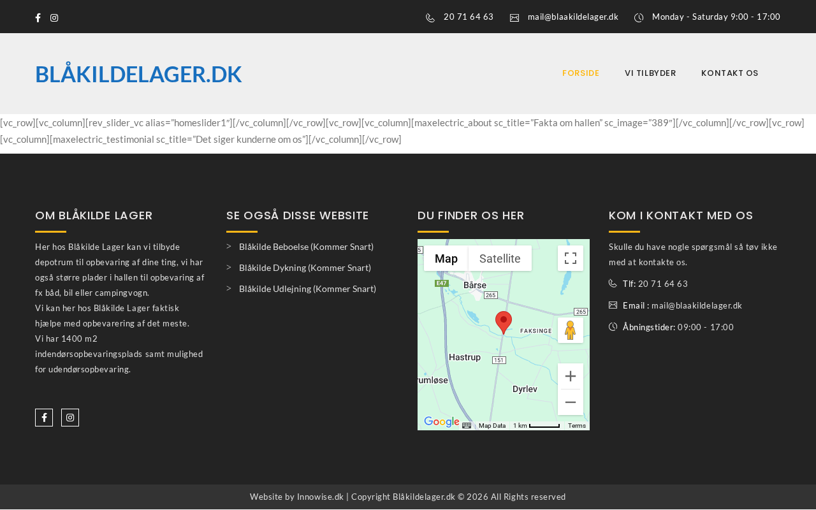
Task: Switch map to Satellite view
Action: coord(500,258)
